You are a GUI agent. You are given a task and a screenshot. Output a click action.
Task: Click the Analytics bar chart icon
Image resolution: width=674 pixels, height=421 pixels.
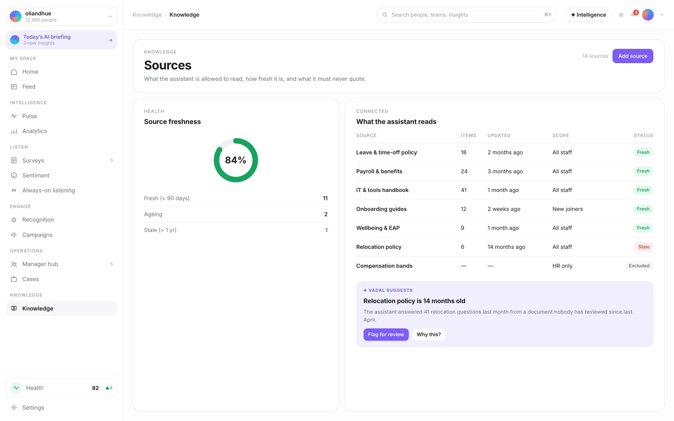tap(14, 131)
